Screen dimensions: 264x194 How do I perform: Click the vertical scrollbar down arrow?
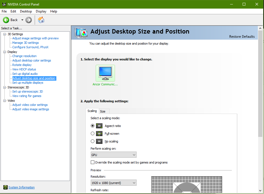260,191
